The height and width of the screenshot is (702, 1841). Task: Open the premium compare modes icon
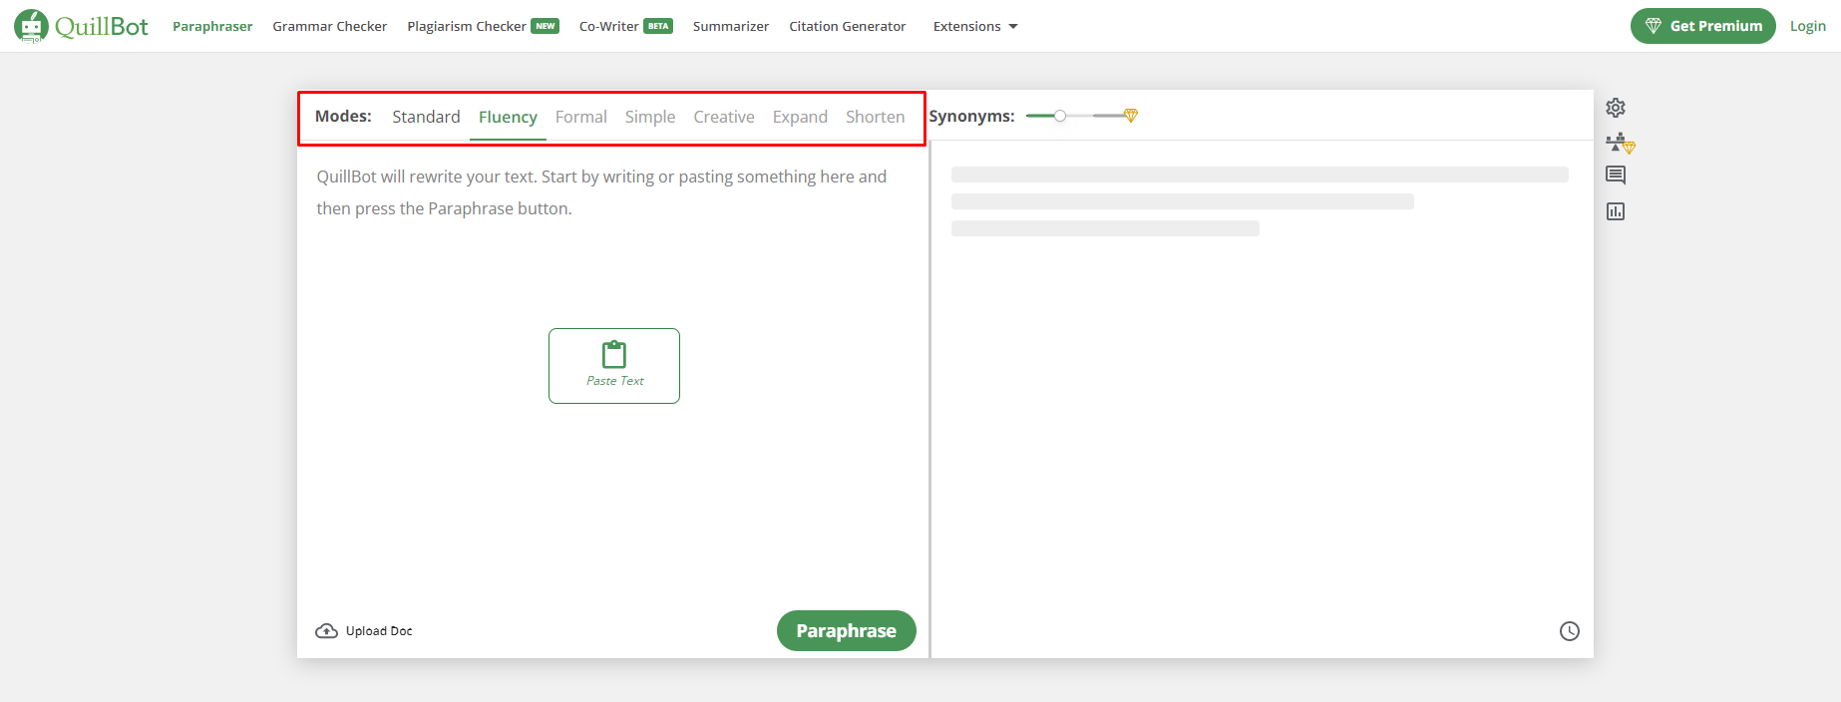(x=1620, y=143)
